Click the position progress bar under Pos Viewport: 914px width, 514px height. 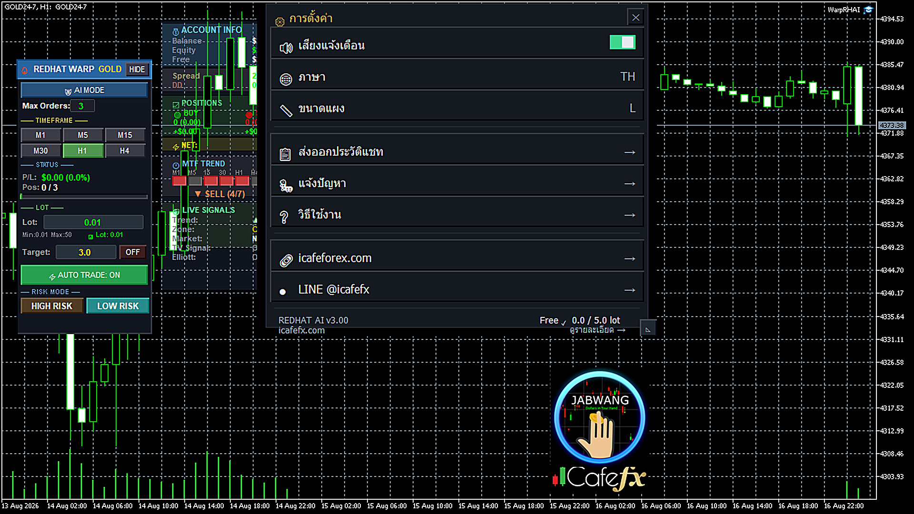coord(84,196)
